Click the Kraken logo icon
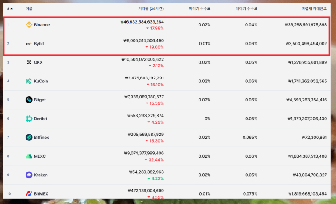Viewport: 336px width, 204px height. (x=29, y=175)
